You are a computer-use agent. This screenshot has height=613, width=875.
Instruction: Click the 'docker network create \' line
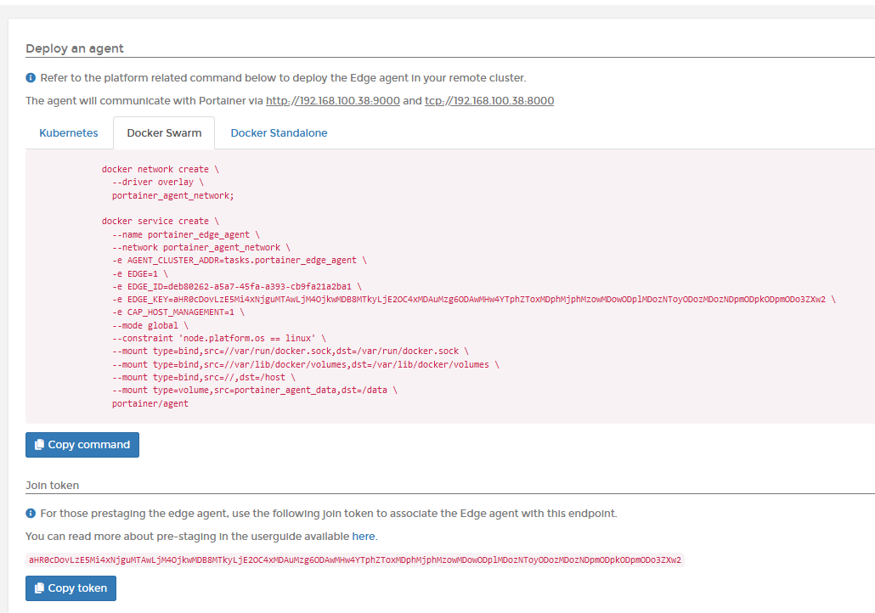pyautogui.click(x=161, y=169)
